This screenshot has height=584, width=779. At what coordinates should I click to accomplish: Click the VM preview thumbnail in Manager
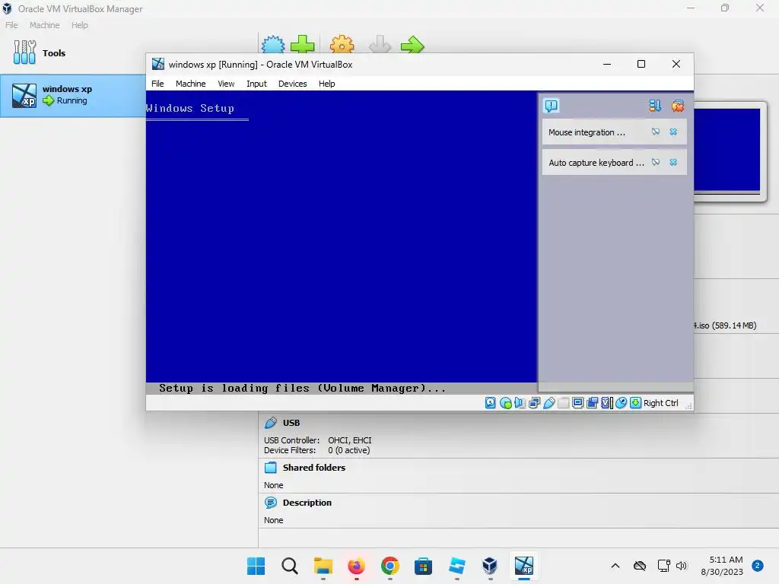pyautogui.click(x=727, y=150)
